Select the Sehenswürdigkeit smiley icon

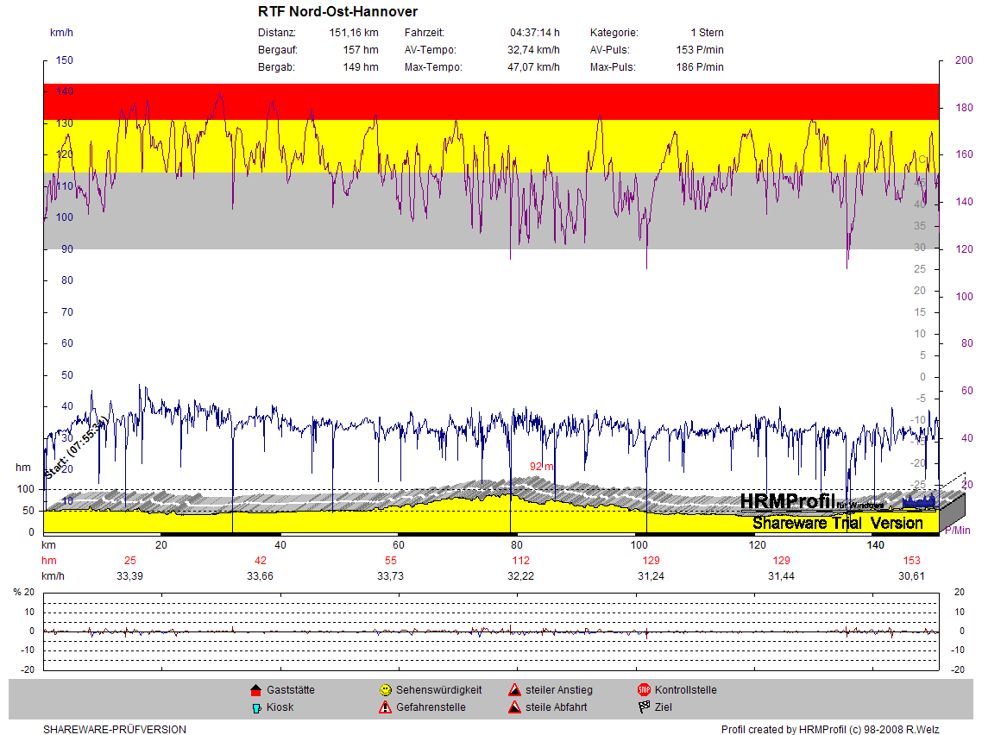(x=385, y=690)
